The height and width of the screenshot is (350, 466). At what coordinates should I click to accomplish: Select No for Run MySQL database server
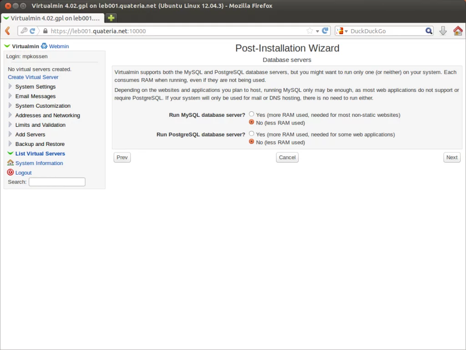click(x=251, y=122)
